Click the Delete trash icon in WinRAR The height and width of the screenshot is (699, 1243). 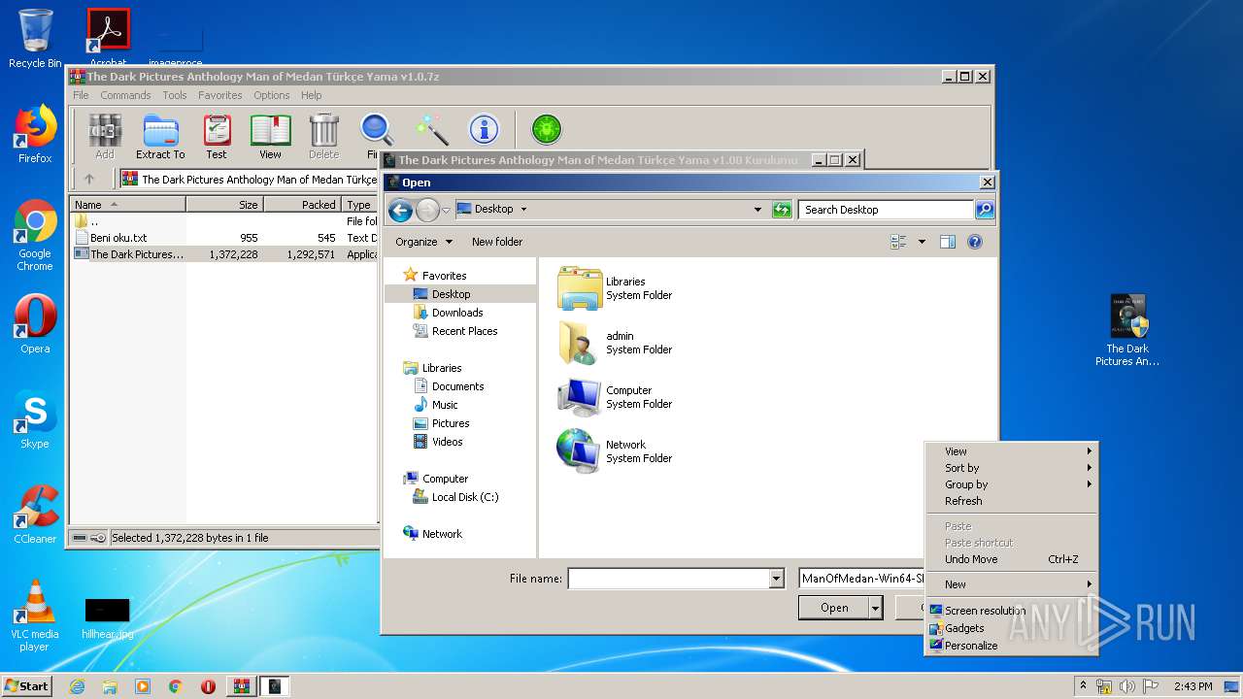pos(324,136)
